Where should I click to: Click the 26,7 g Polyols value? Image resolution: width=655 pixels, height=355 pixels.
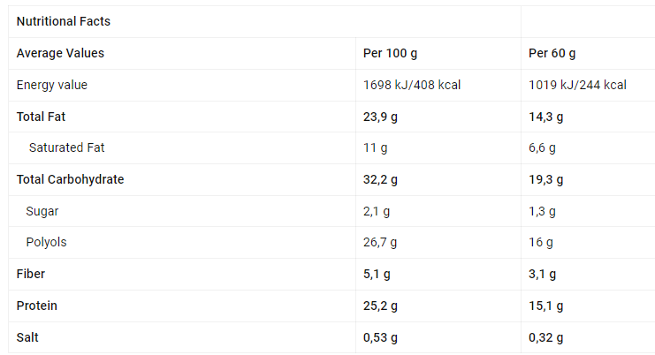tap(381, 242)
